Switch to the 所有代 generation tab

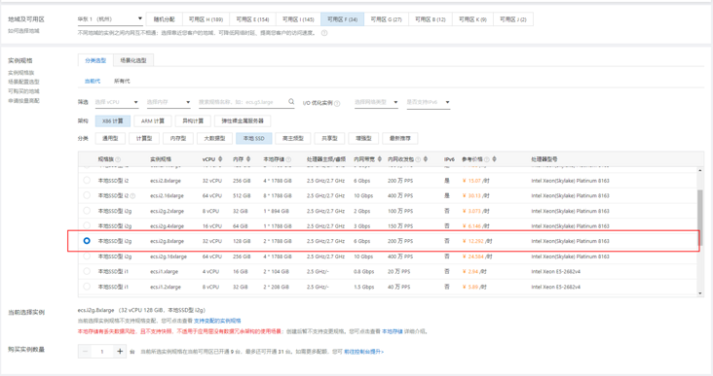pyautogui.click(x=122, y=82)
